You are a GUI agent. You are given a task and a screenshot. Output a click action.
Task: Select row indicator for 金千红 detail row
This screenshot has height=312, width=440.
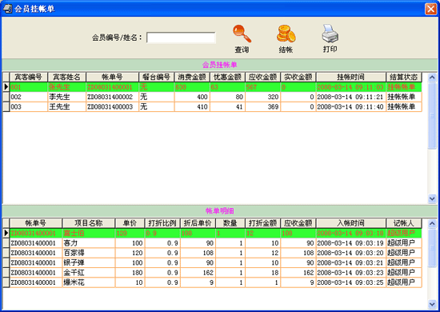[6, 273]
